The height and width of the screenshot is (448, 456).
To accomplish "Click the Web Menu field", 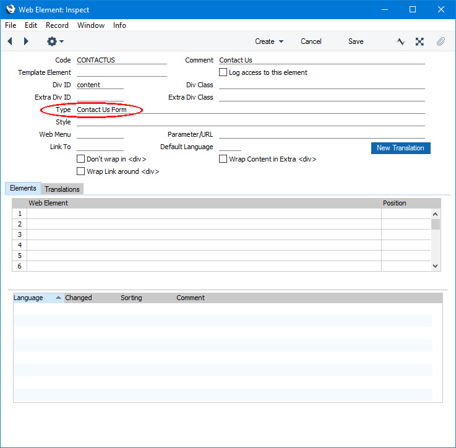I will (100, 134).
